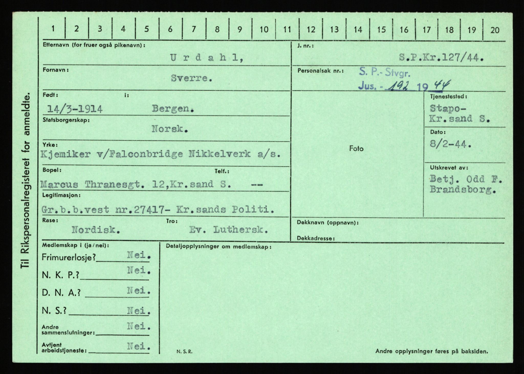
Task: Click the 'Utskrevet av:' label
Action: (449, 168)
